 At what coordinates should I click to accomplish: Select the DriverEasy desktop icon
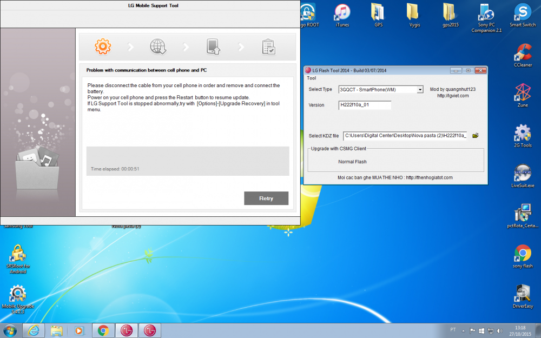click(523, 296)
